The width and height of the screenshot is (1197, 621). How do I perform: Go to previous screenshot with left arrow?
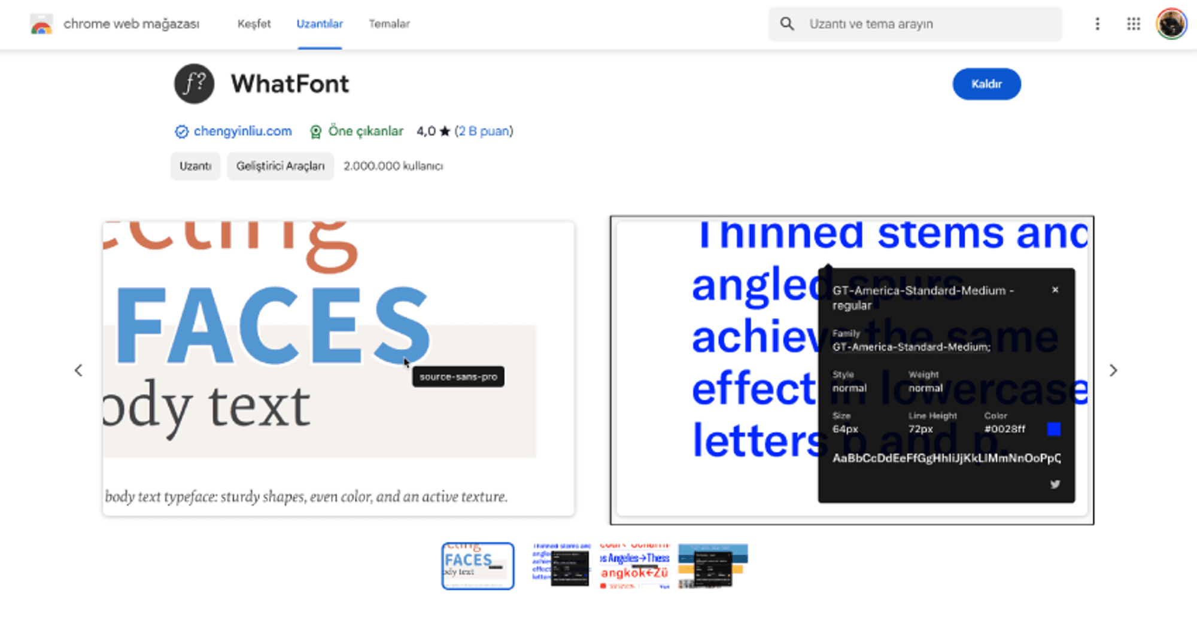click(x=78, y=370)
